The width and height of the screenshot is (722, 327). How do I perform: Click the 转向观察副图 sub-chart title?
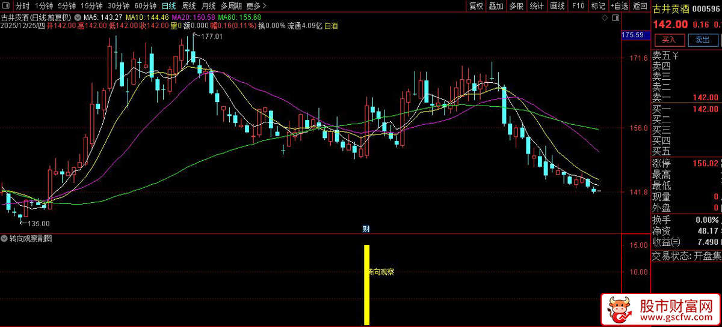[31, 238]
